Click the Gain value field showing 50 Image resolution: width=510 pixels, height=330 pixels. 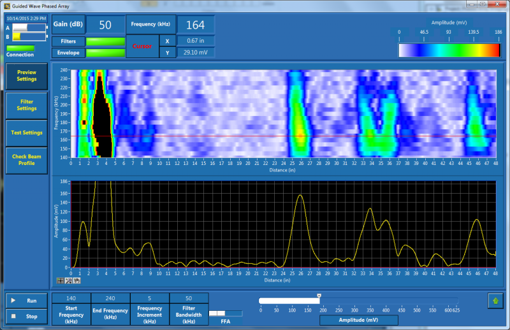pyautogui.click(x=105, y=25)
